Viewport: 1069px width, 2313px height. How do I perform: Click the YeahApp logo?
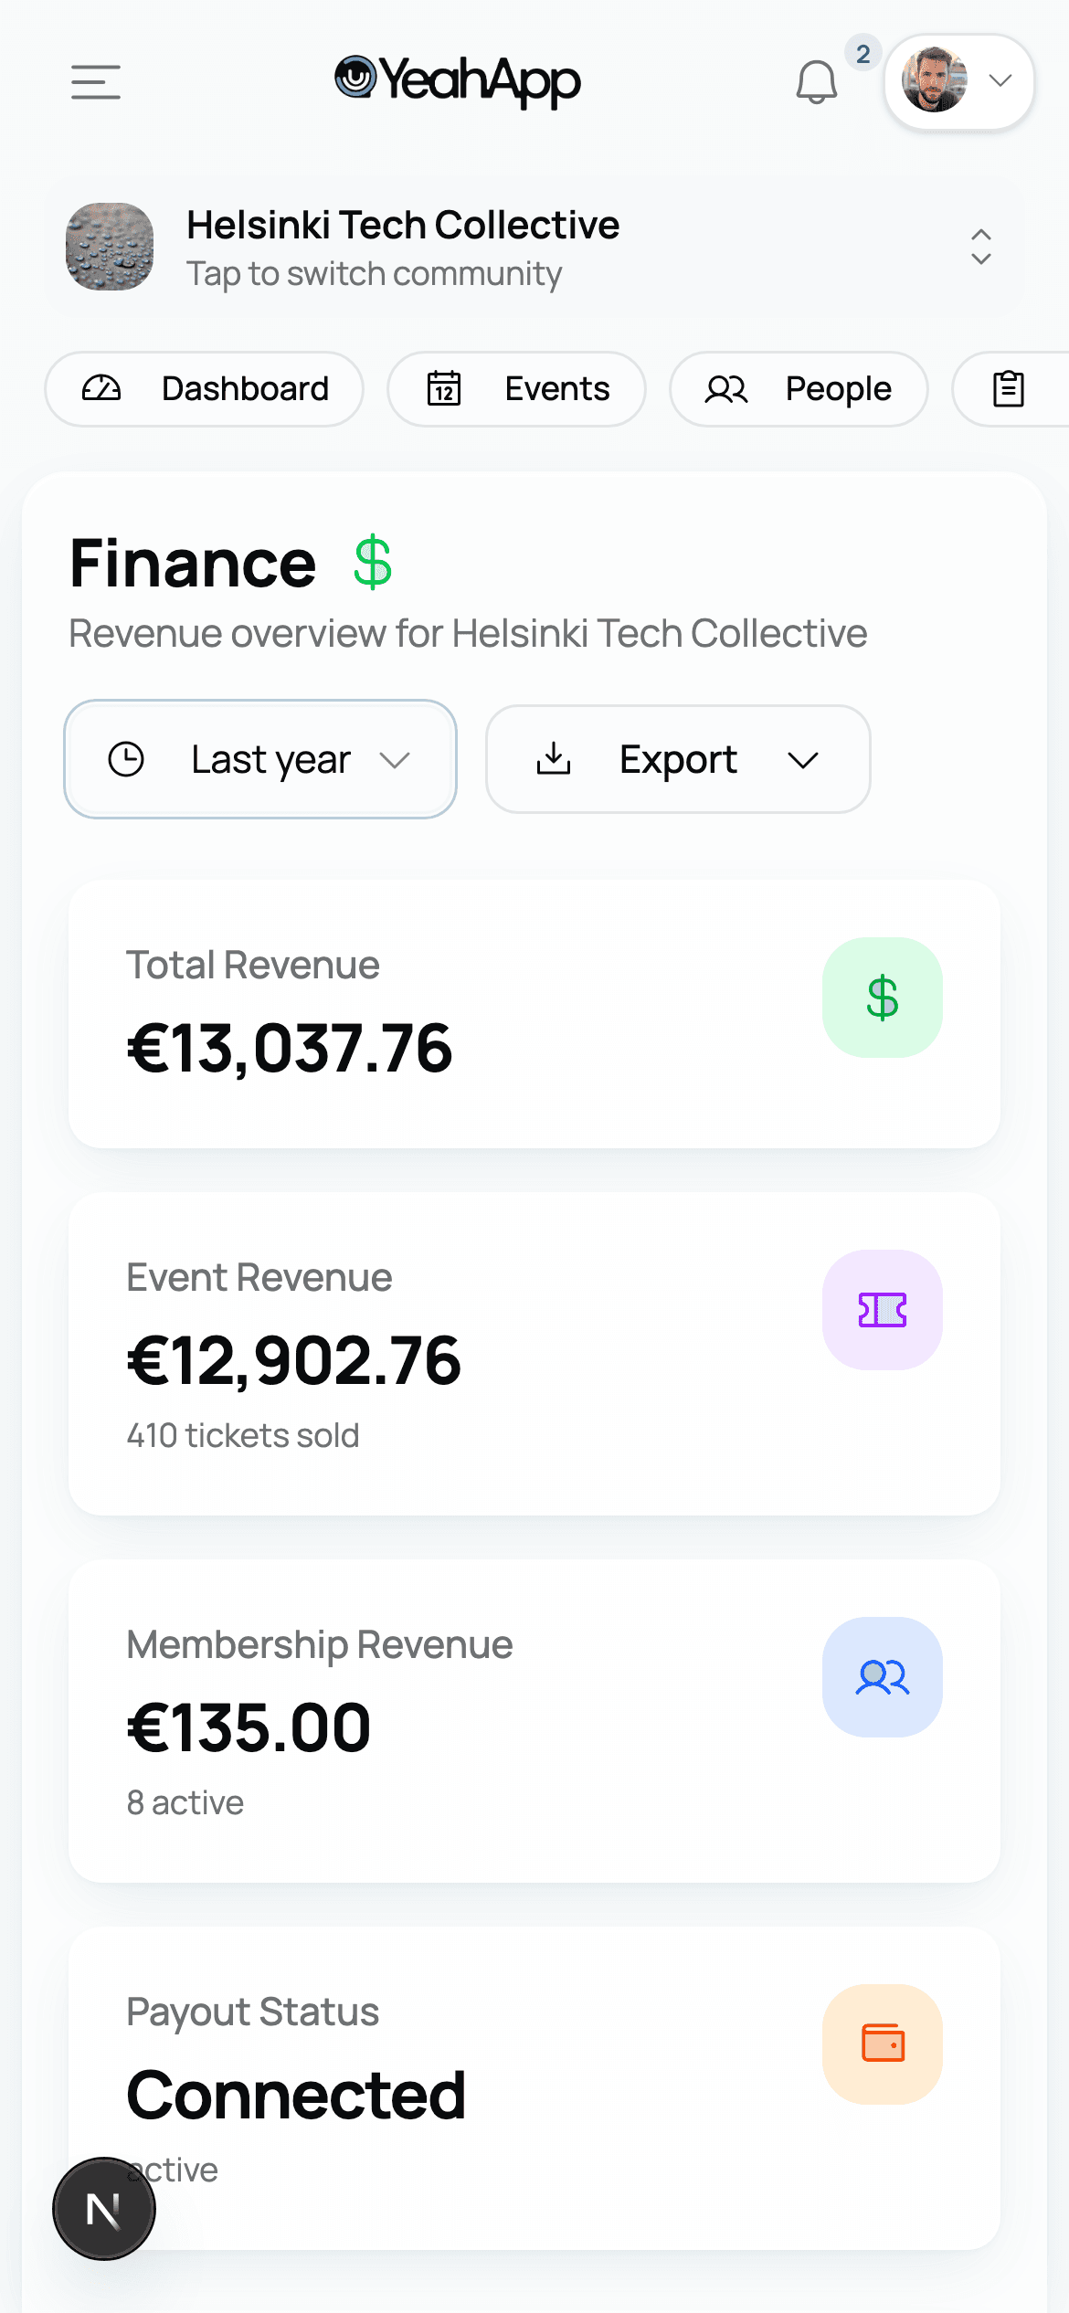click(458, 81)
